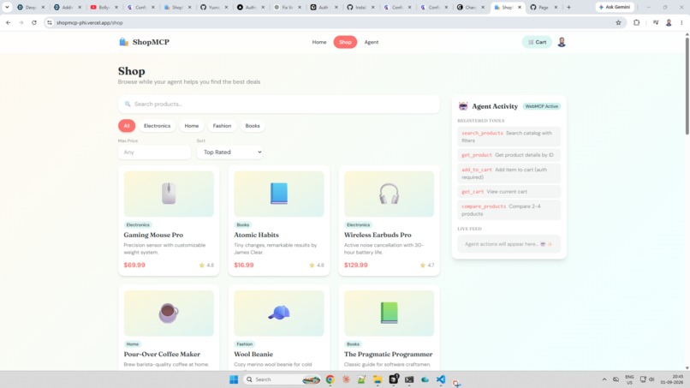
Task: Click the Pour-Over Coffee Maker title
Action: [162, 354]
